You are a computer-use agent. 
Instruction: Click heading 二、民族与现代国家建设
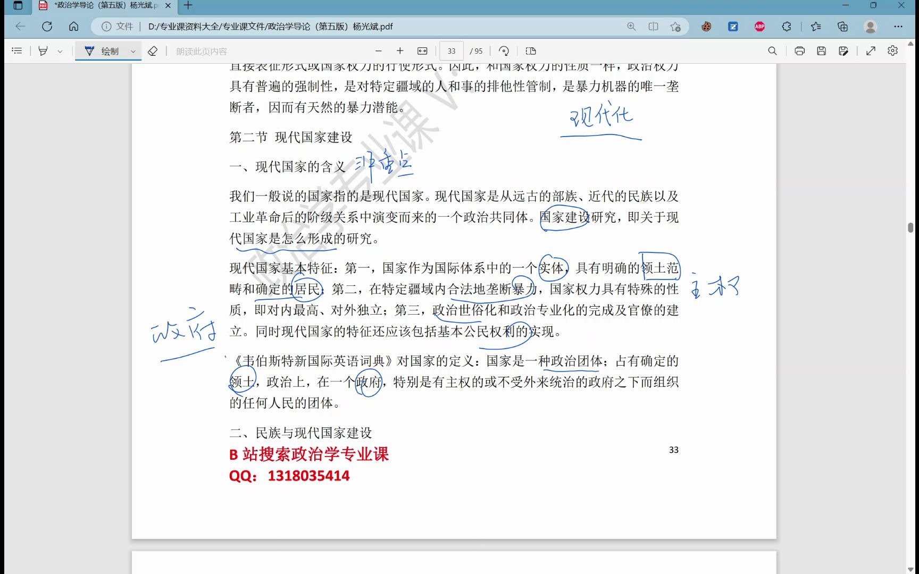point(301,433)
